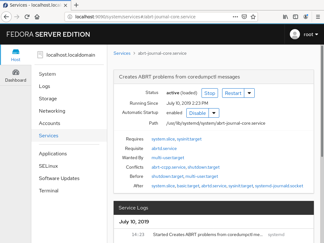Open Accounts in the sidebar

click(50, 123)
